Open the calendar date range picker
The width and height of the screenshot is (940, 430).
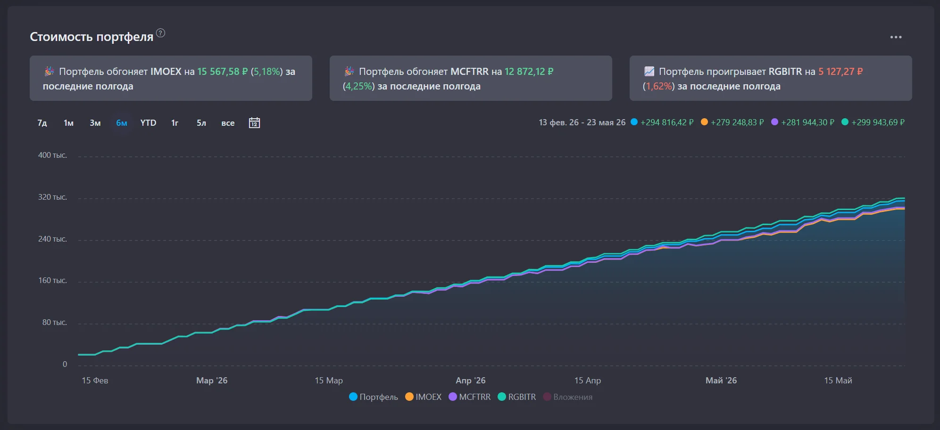pos(254,123)
